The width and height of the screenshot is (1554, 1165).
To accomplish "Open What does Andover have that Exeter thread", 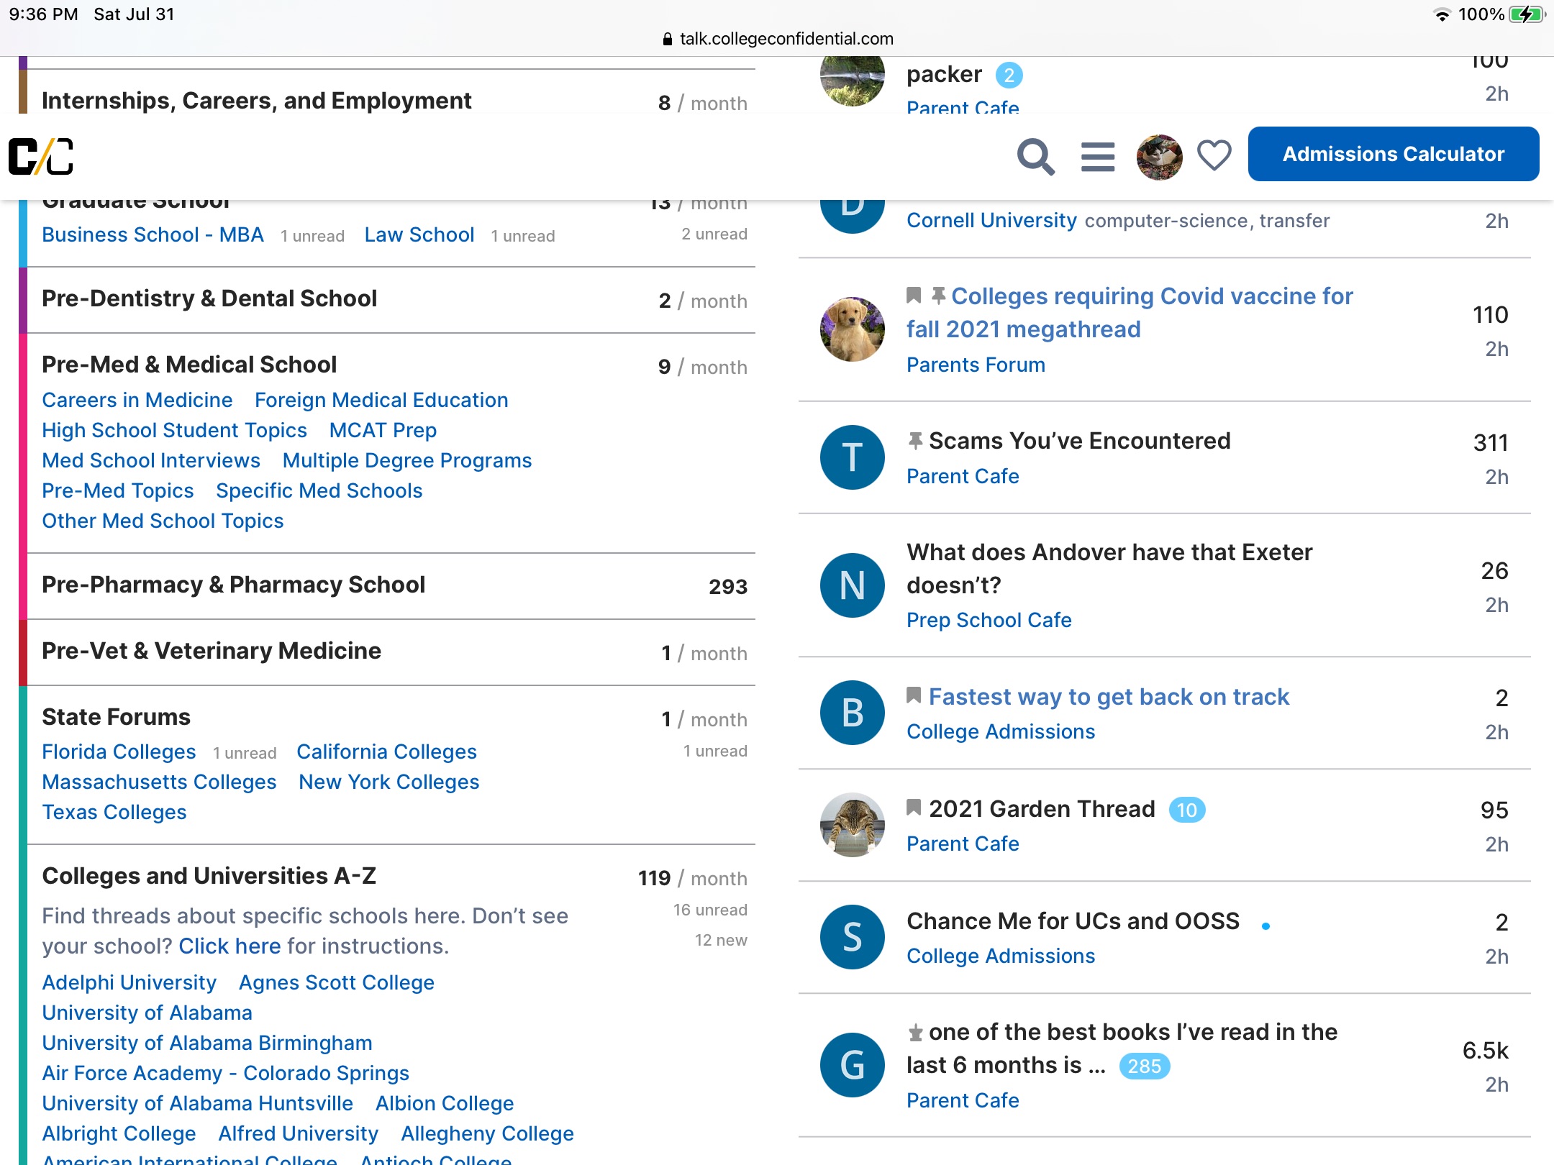I will click(x=1109, y=568).
